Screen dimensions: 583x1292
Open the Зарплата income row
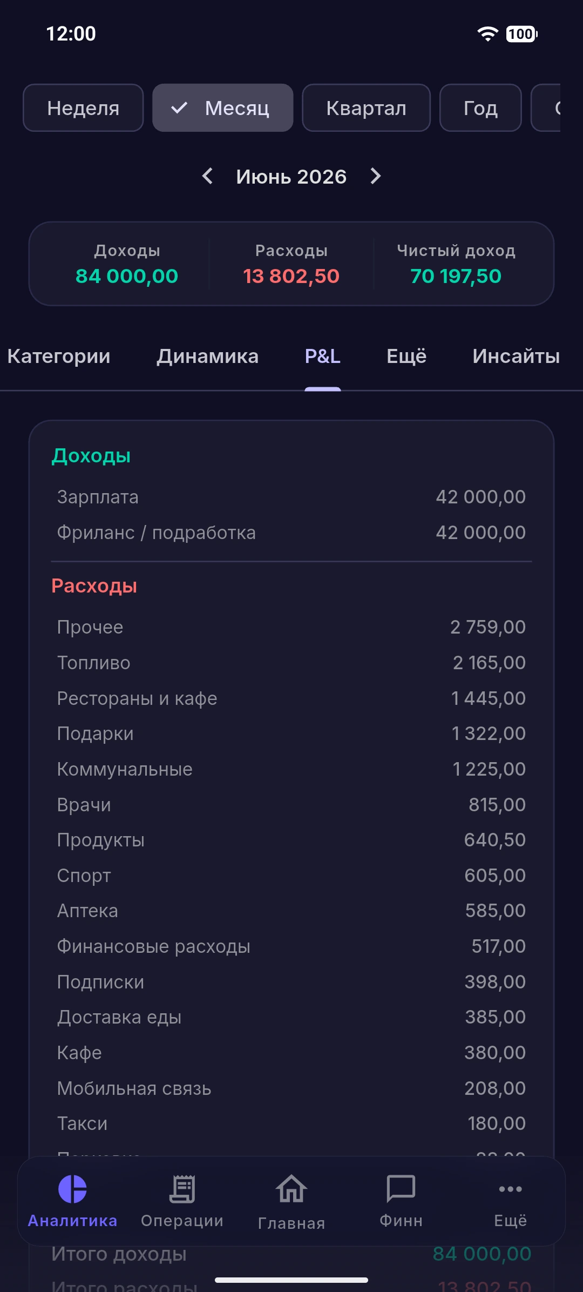click(291, 497)
